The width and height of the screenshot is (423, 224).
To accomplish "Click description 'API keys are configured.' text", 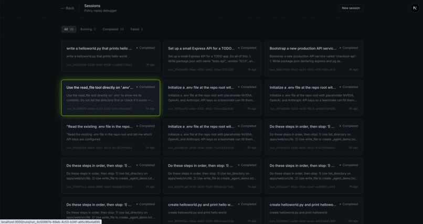I will (83, 140).
